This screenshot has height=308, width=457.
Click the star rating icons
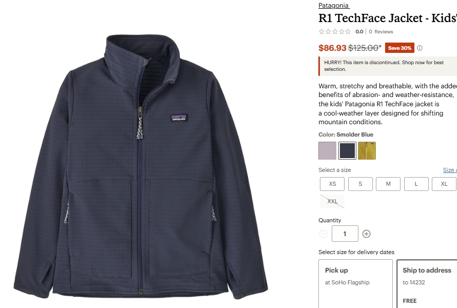[335, 31]
